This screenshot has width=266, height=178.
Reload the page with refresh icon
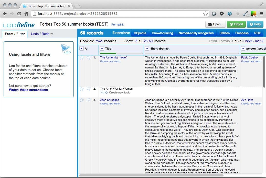tap(19, 14)
